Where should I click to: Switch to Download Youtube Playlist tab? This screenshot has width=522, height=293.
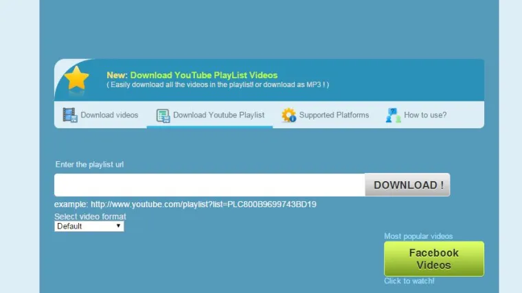point(210,115)
